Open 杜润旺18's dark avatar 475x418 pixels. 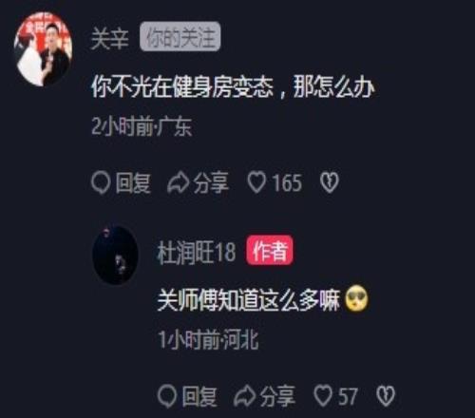pos(115,255)
